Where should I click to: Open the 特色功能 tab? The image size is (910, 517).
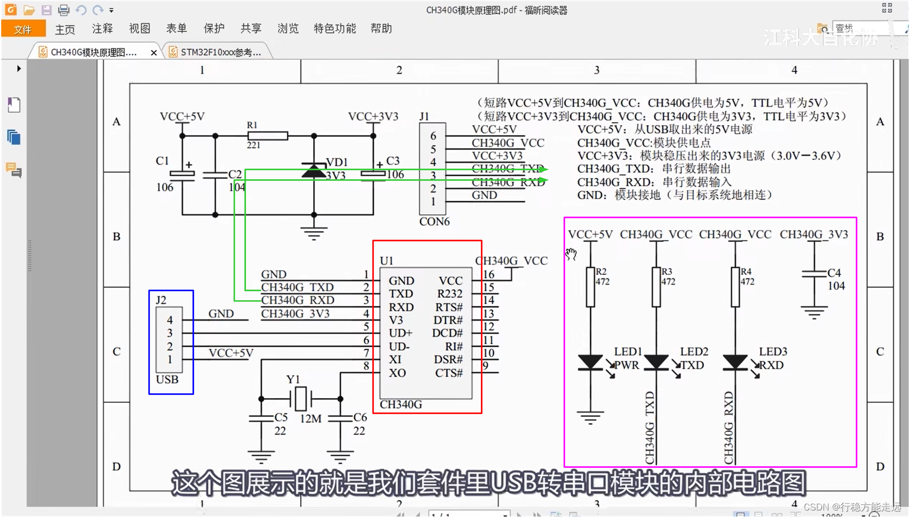(334, 29)
